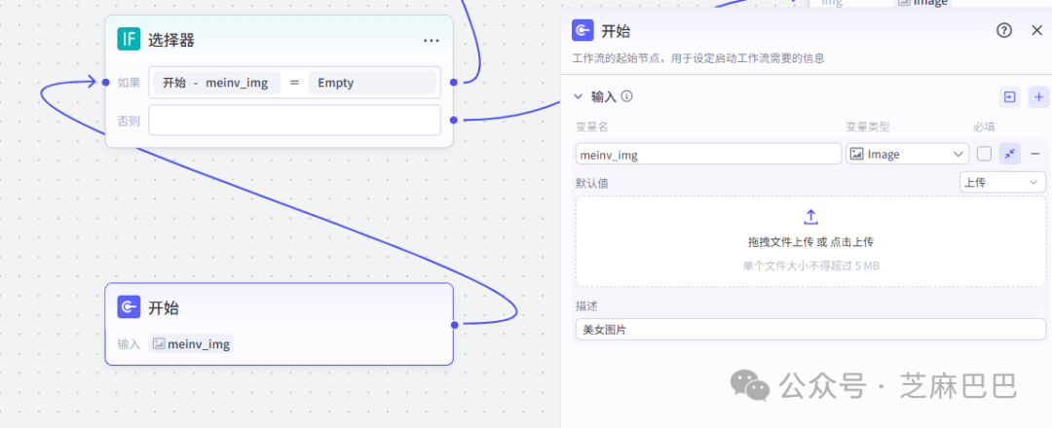Click the 单个文件大小不得超过 5 MB hint text
The width and height of the screenshot is (1052, 428).
coord(810,266)
